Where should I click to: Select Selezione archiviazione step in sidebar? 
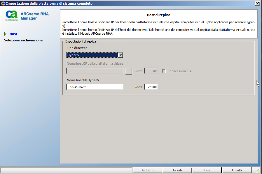pyautogui.click(x=23, y=40)
